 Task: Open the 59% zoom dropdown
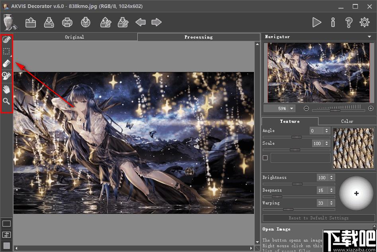click(x=292, y=109)
